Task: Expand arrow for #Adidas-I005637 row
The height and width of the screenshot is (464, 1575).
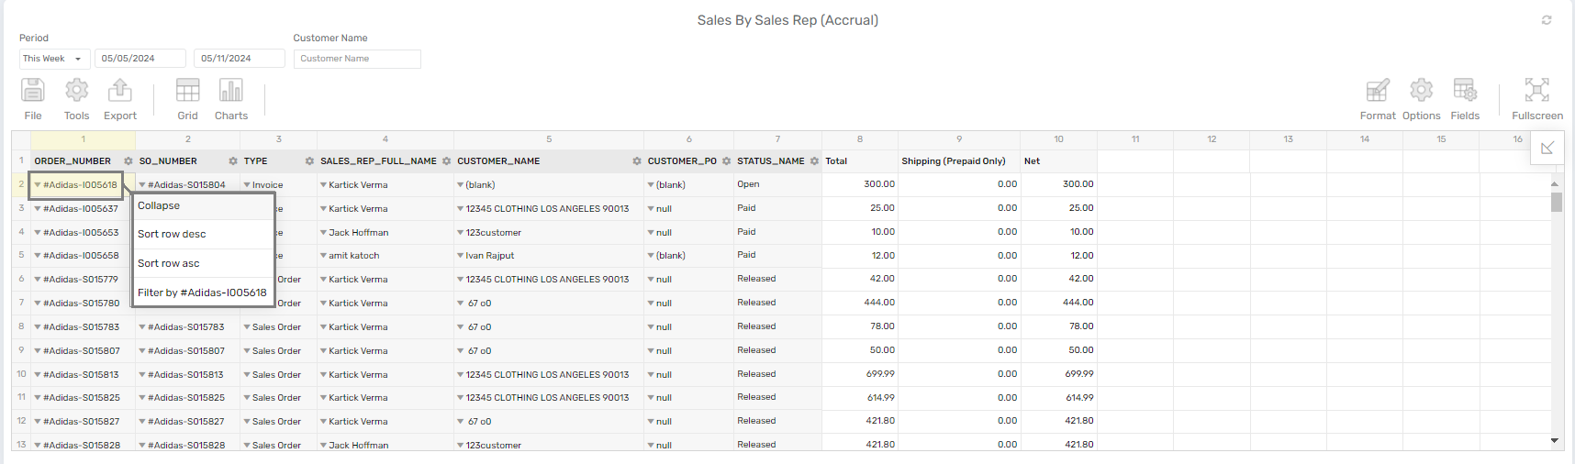Action: click(x=37, y=209)
